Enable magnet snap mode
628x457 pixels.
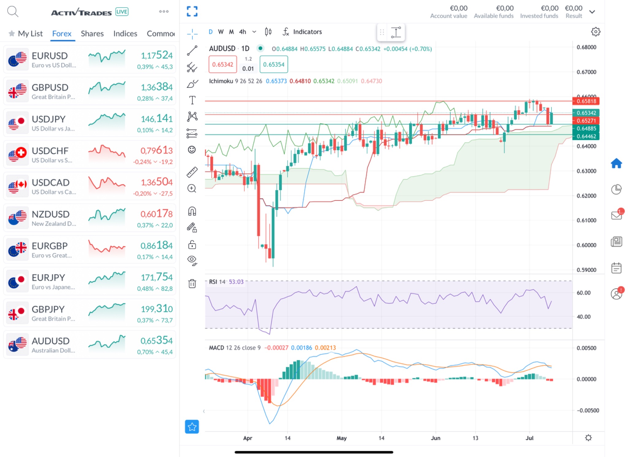click(x=192, y=211)
